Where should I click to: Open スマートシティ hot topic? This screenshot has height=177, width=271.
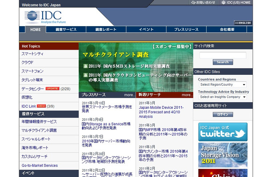point(32,54)
